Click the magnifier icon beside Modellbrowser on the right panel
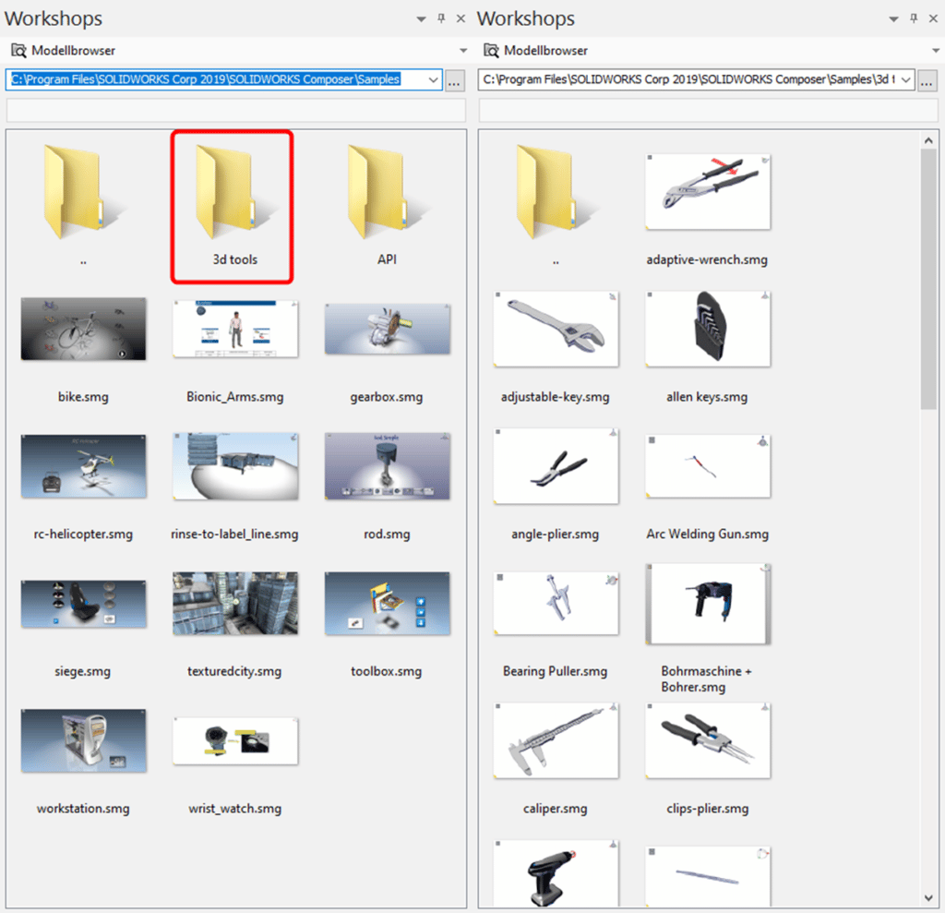Image resolution: width=945 pixels, height=913 pixels. pos(489,50)
